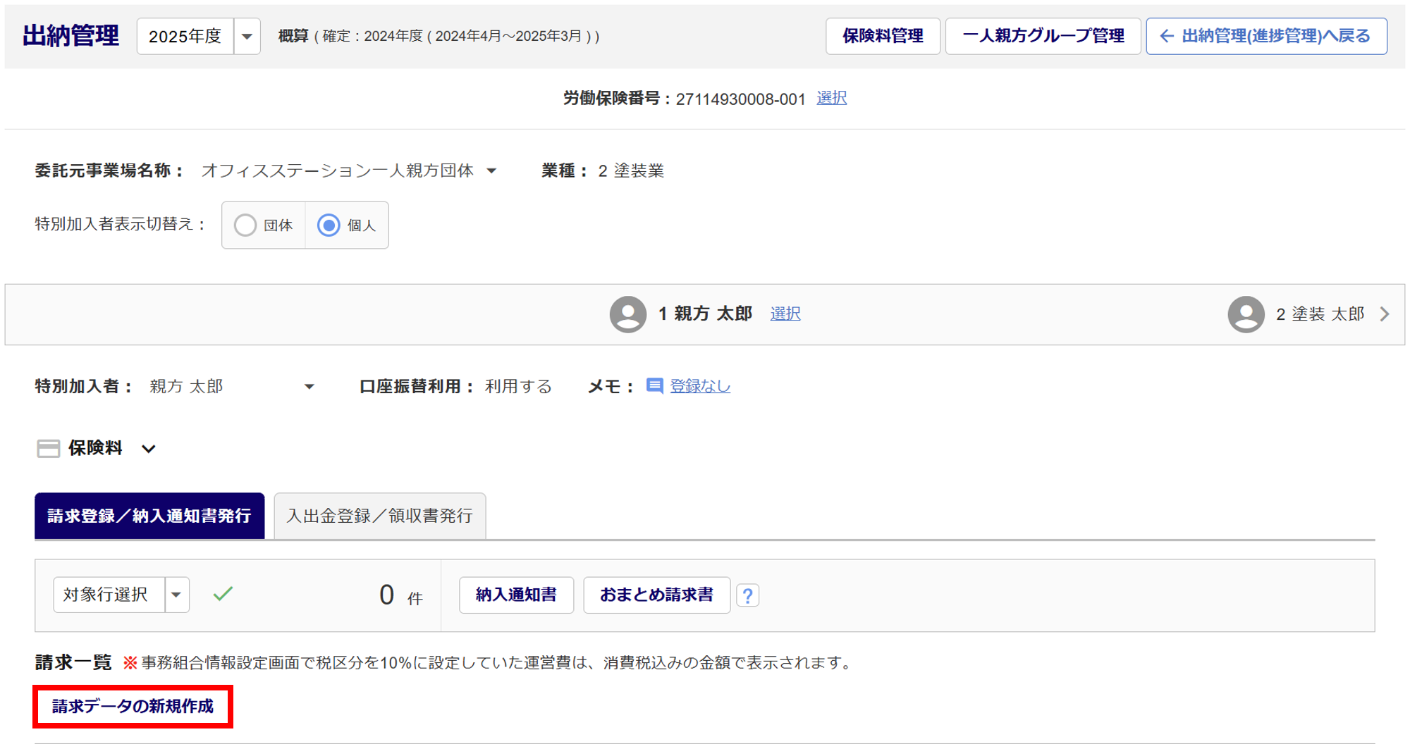Click the 納入通知書 button

click(516, 595)
